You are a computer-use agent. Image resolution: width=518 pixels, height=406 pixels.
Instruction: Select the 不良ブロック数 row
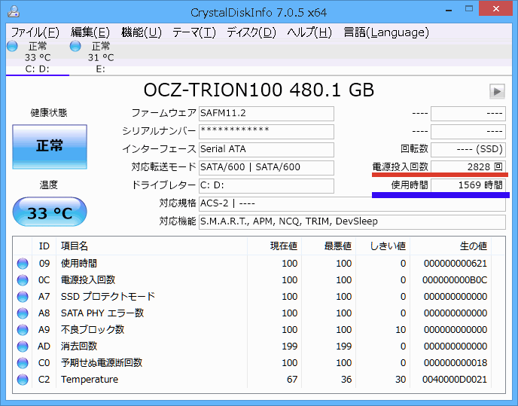pyautogui.click(x=259, y=330)
